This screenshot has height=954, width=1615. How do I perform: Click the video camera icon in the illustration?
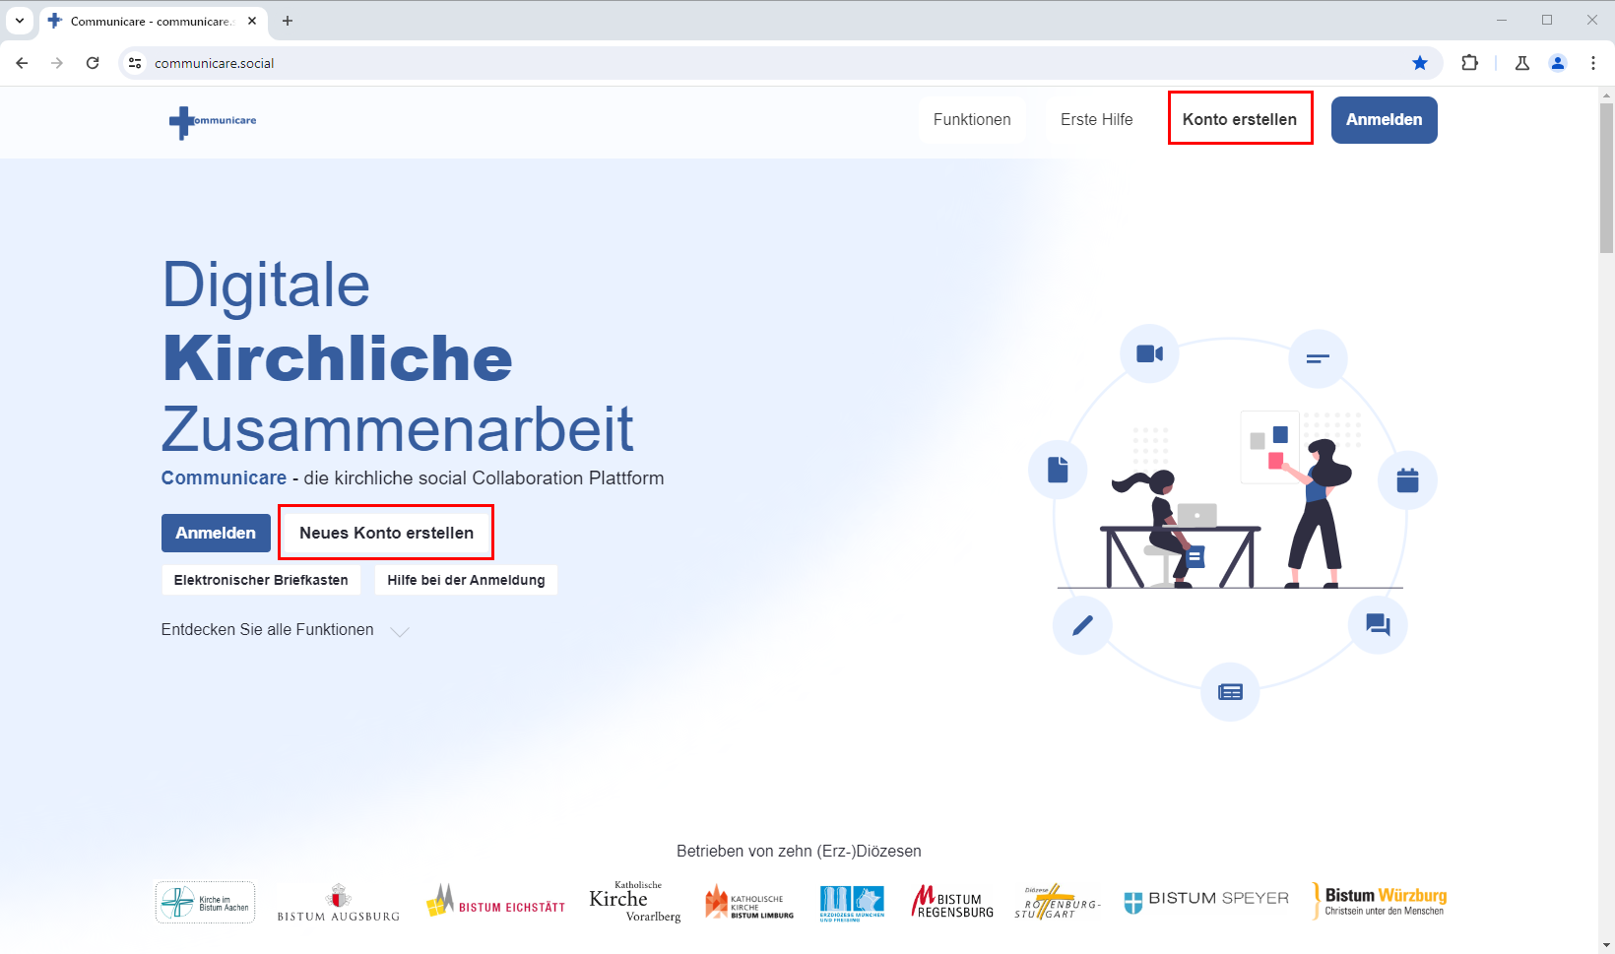point(1149,353)
